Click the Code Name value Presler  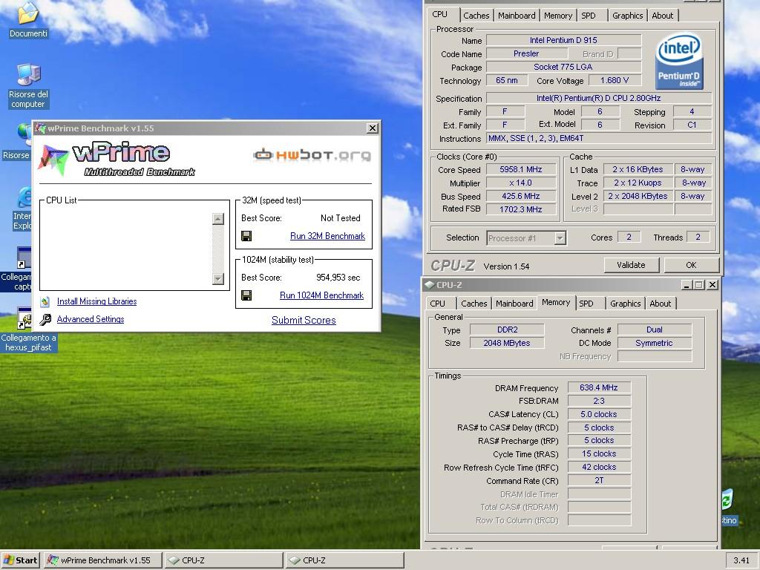pyautogui.click(x=526, y=53)
